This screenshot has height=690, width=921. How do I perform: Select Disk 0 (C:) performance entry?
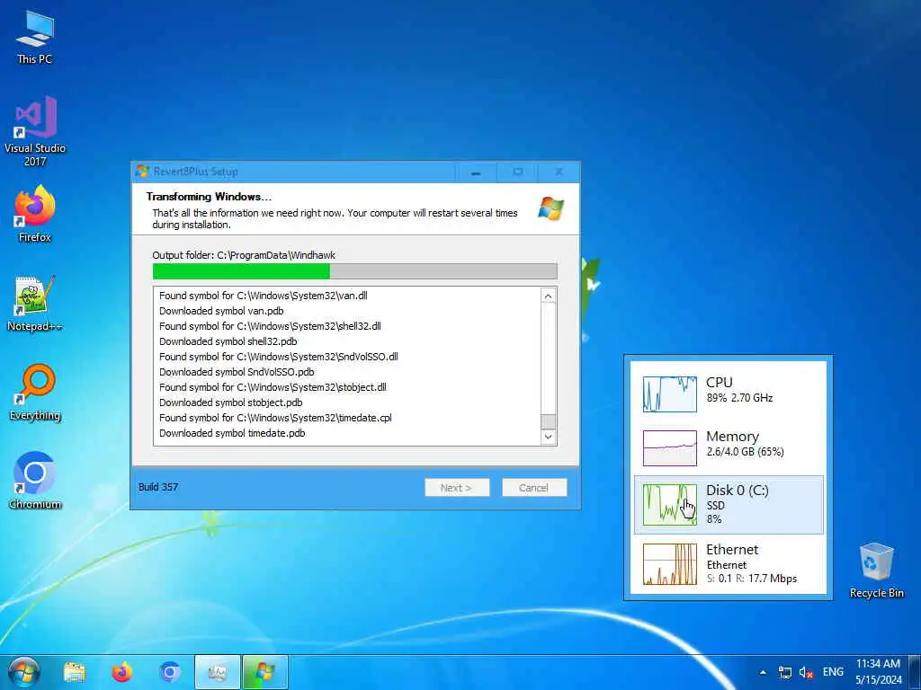(729, 505)
